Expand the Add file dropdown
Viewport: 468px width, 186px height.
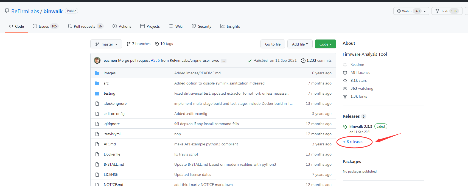coord(300,44)
